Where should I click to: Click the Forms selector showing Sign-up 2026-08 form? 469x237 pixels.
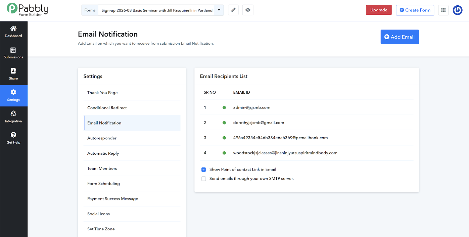[153, 10]
